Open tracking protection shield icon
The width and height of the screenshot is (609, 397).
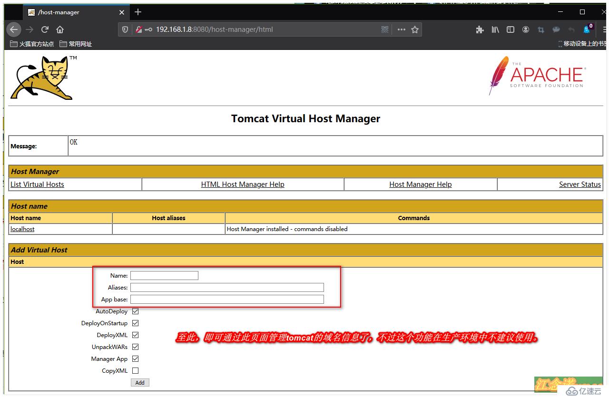125,29
